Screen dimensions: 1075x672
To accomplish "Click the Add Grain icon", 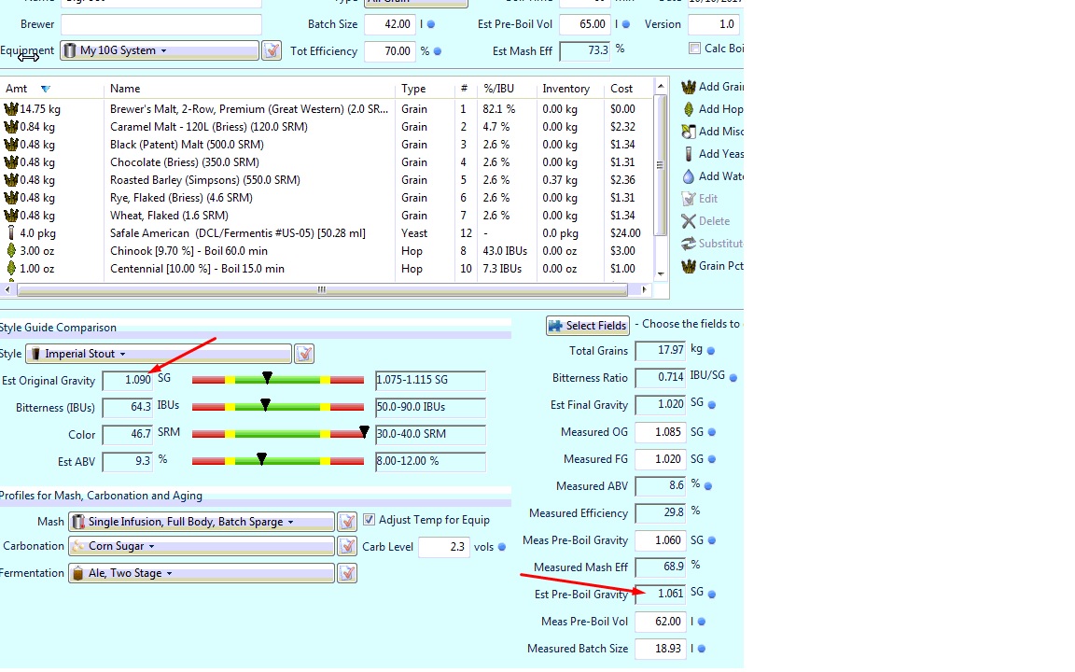I will pyautogui.click(x=689, y=87).
